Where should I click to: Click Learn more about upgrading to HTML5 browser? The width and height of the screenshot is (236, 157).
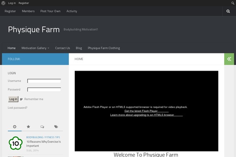pos(142,115)
